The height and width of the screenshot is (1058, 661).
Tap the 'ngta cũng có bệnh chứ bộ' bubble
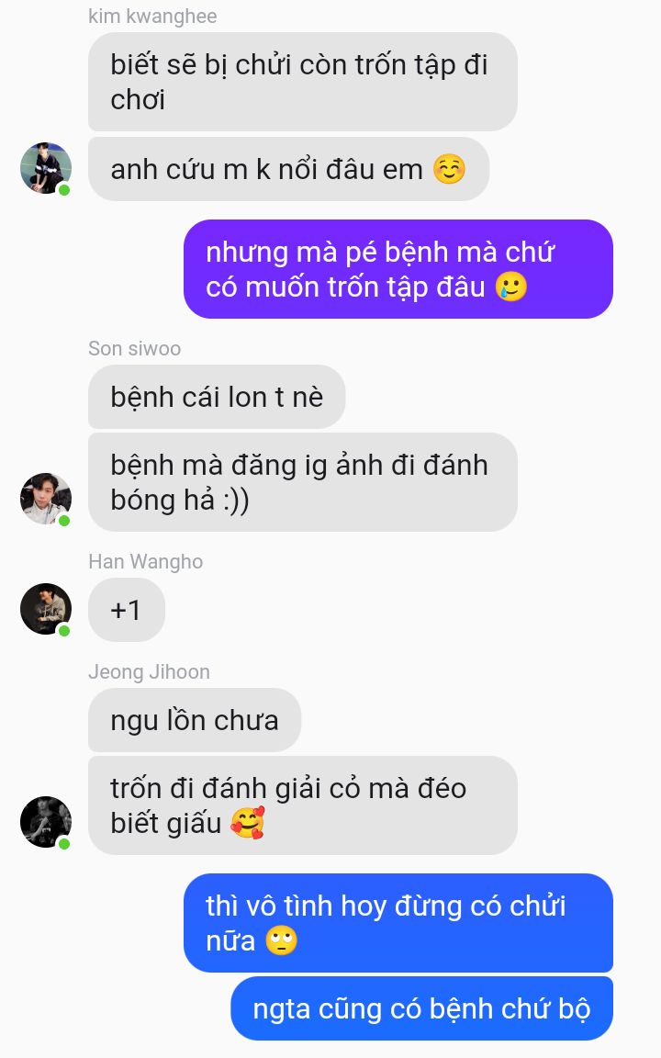coord(421,1008)
